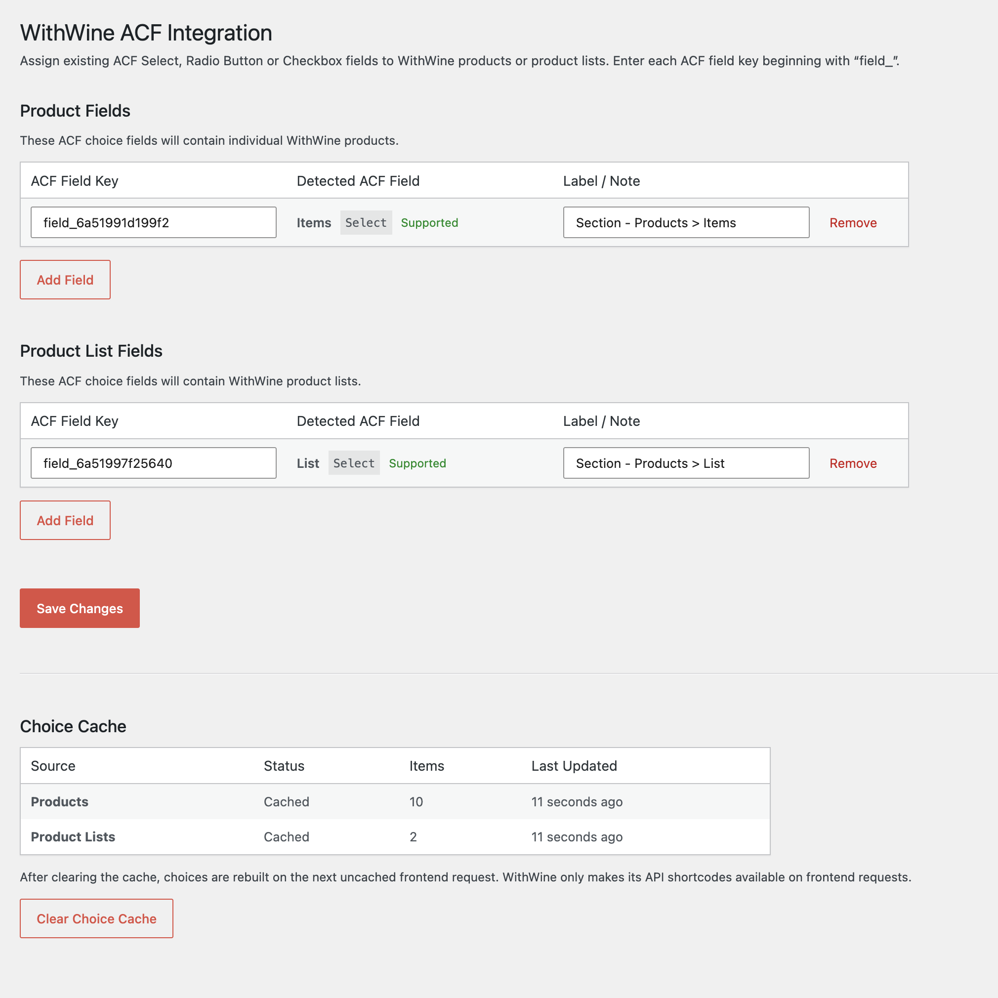Click the detected field name 'Items'

pos(314,223)
